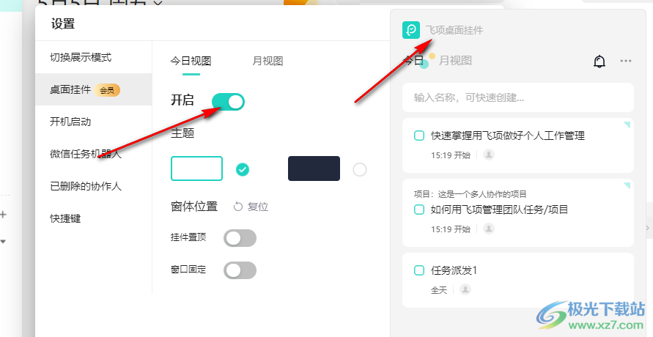Open the 快捷键 settings section
Viewport: 653px width, 337px height.
pos(65,218)
